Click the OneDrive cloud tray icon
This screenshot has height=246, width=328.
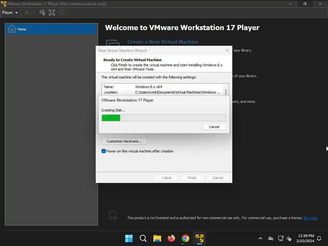(271, 238)
